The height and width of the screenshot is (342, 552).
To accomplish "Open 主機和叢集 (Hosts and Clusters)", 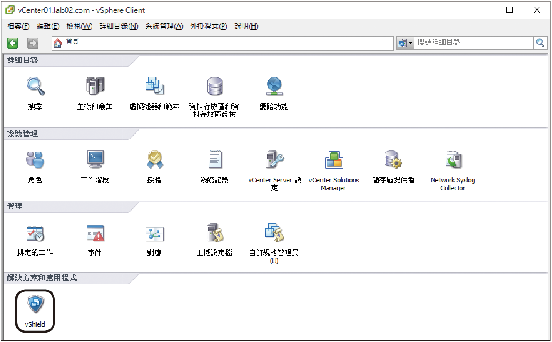I will click(95, 86).
